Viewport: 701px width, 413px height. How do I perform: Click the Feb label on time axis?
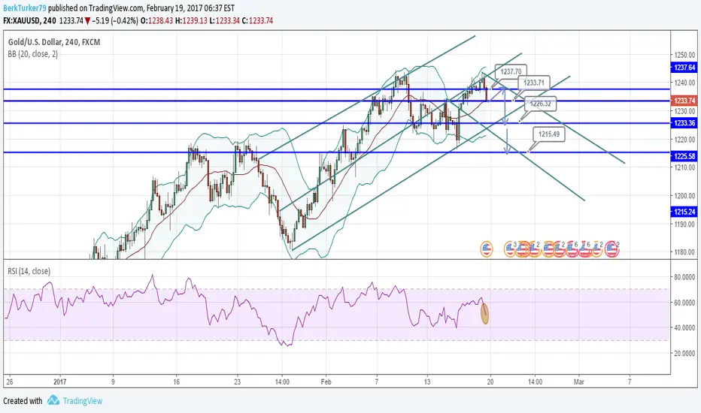pos(326,381)
